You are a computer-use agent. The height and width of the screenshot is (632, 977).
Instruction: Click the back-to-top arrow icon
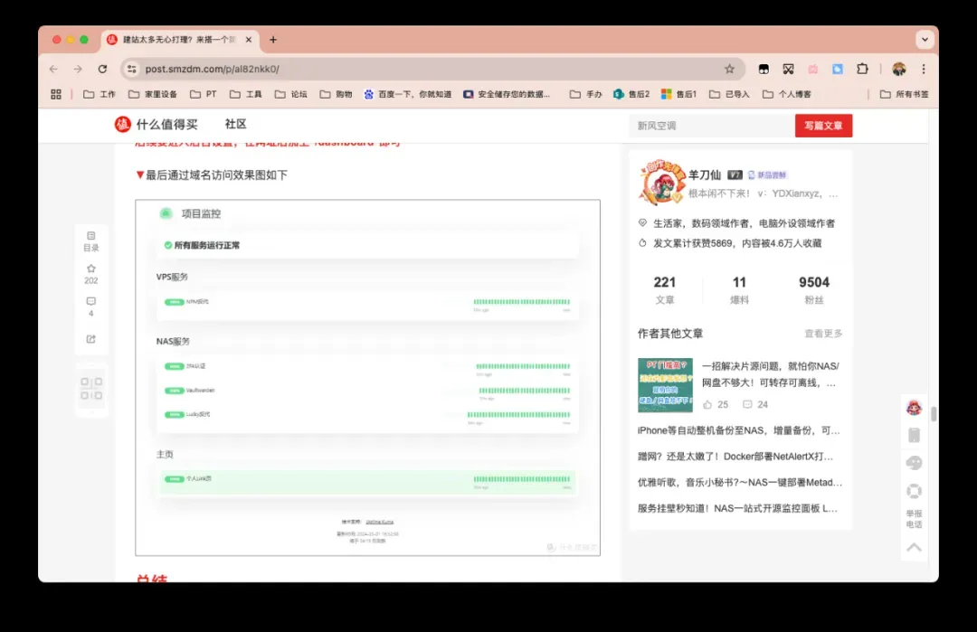(914, 547)
